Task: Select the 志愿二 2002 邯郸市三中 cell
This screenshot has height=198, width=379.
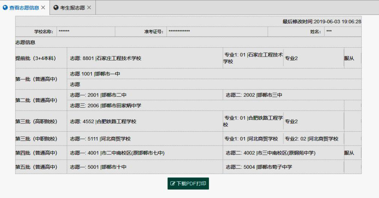Action: [254, 95]
